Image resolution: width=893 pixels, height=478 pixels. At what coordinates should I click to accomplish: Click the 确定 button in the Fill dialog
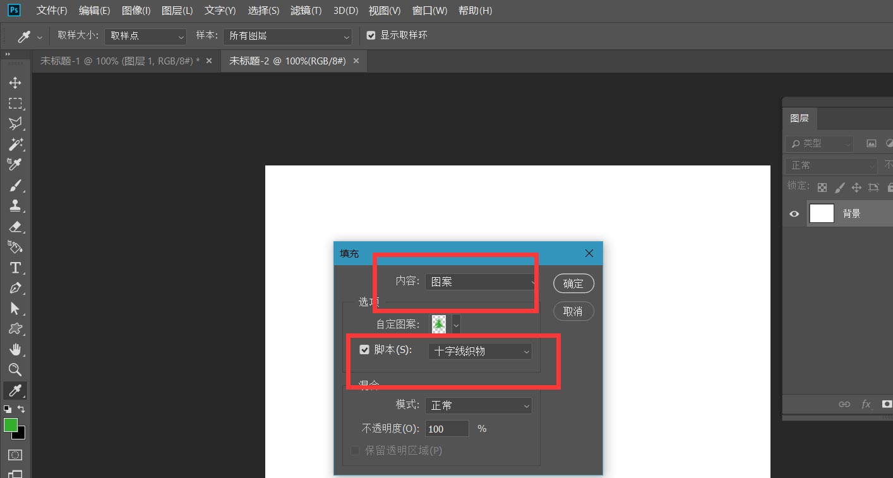tap(573, 284)
